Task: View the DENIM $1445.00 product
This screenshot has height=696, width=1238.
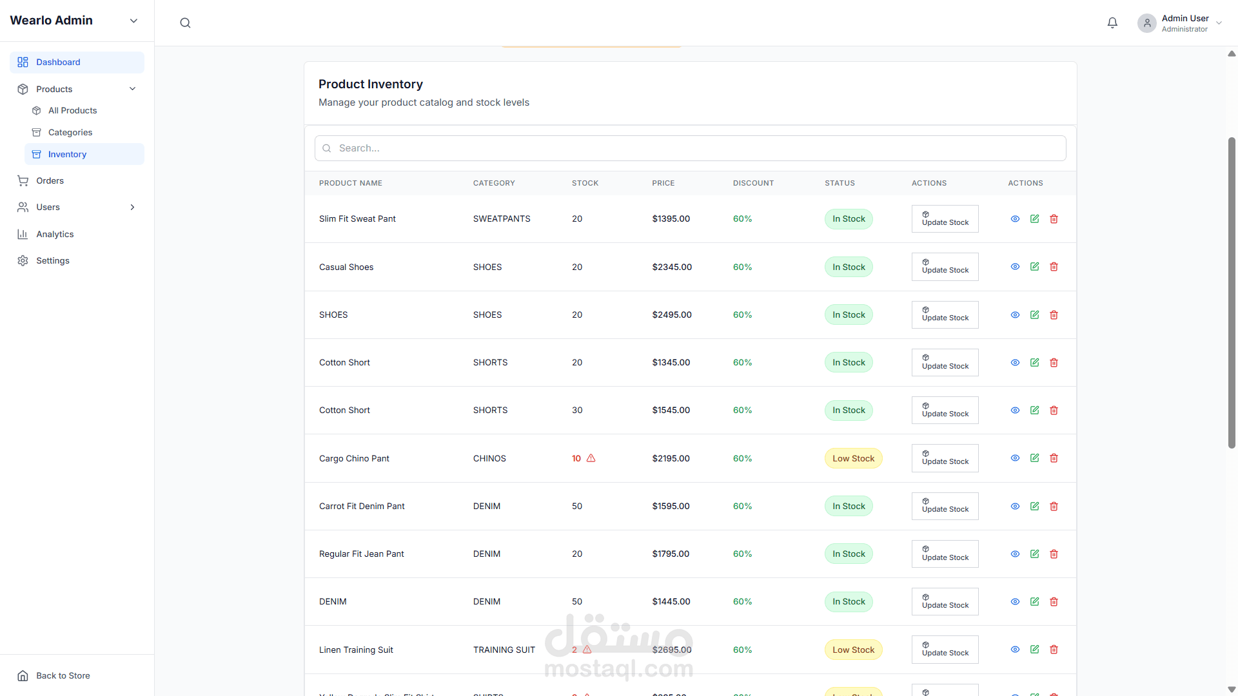Action: click(x=1015, y=602)
